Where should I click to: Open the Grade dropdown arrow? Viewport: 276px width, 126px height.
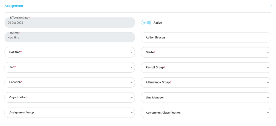click(268, 52)
